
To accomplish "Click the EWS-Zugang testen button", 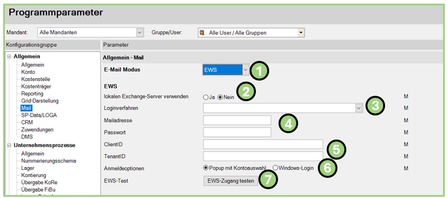I will click(231, 181).
